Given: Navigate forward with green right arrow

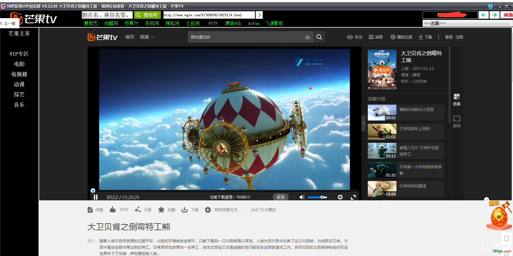Looking at the screenshot, I should 494,15.
